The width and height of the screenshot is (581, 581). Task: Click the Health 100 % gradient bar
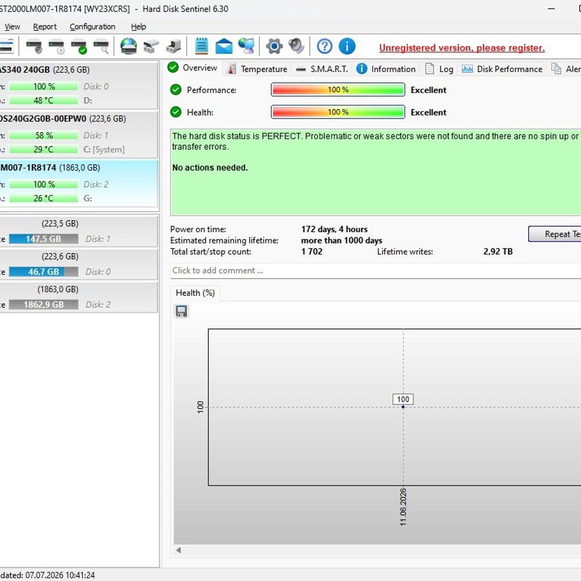point(338,112)
